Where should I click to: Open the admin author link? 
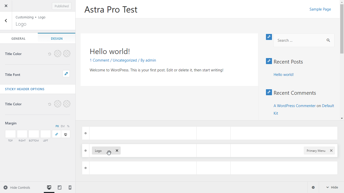tap(151, 60)
